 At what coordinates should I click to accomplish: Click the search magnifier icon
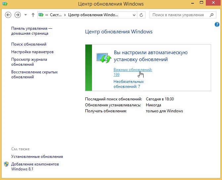click(211, 15)
